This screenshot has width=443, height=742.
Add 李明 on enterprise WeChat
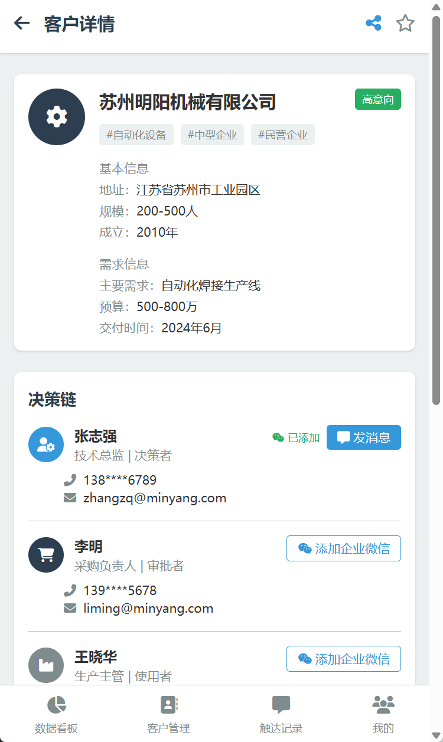(x=344, y=548)
